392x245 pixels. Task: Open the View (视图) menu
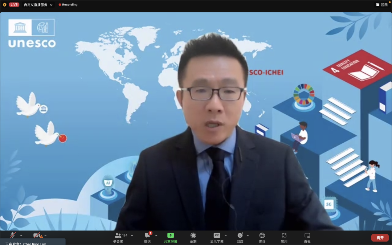382,5
